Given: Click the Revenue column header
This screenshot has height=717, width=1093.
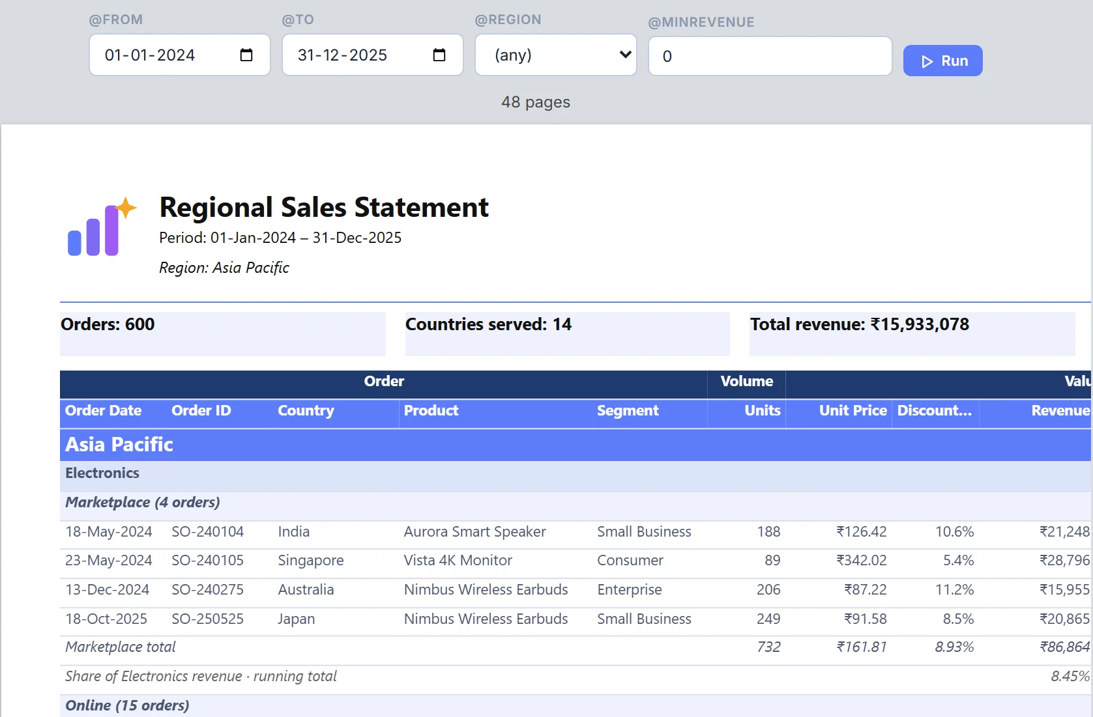Looking at the screenshot, I should tap(1060, 411).
